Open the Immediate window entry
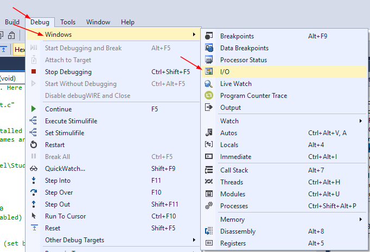 (284, 157)
